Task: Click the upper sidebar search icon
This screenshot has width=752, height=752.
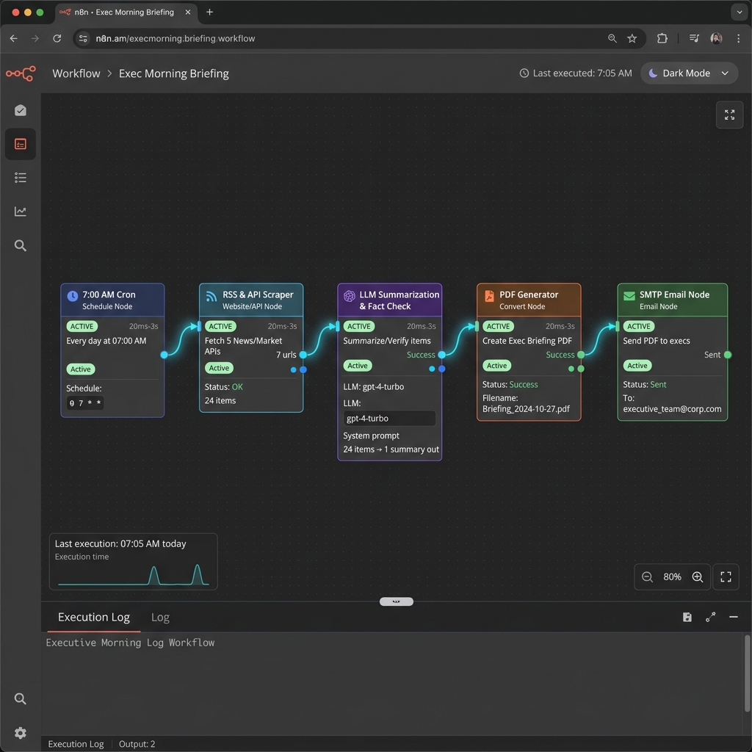Action: [x=20, y=245]
